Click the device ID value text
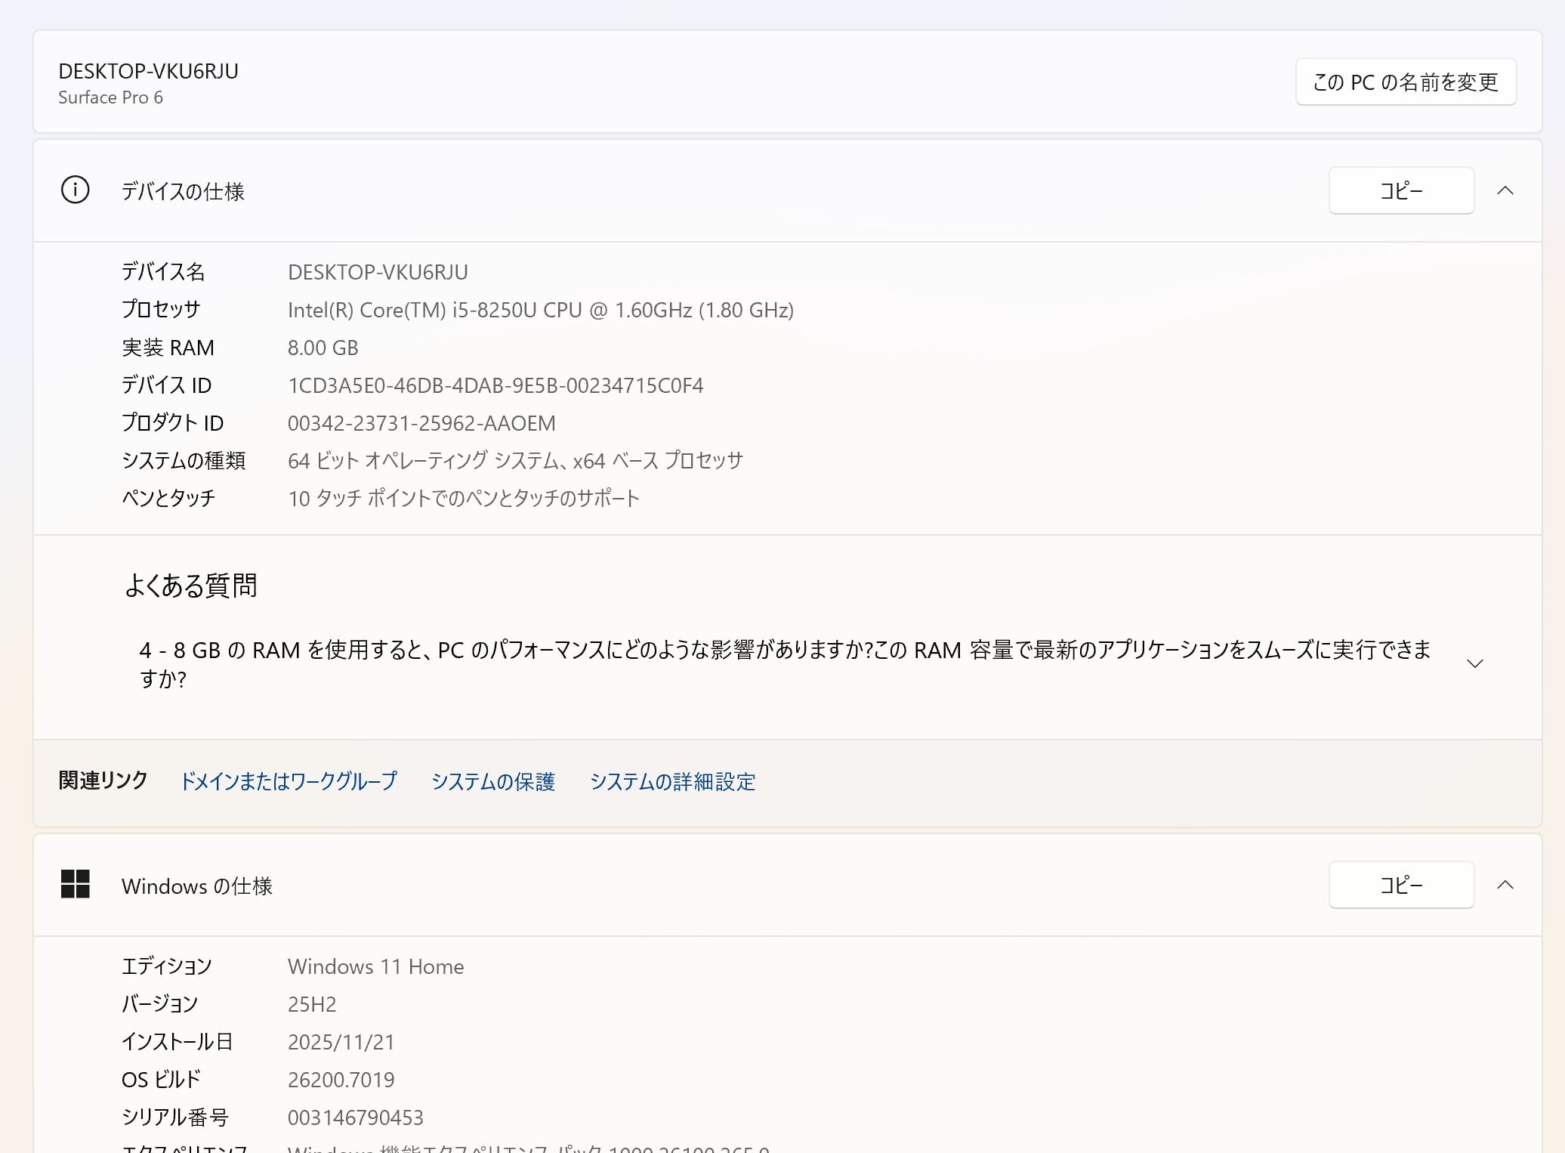This screenshot has width=1565, height=1153. pyautogui.click(x=495, y=385)
